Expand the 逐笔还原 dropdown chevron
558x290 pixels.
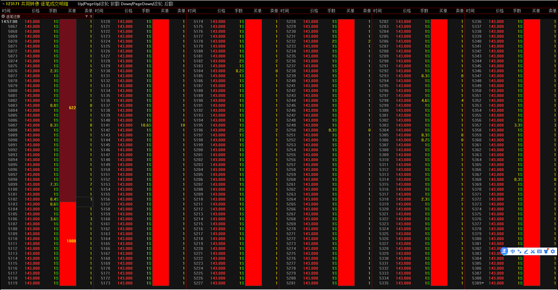pyautogui.click(x=3, y=17)
